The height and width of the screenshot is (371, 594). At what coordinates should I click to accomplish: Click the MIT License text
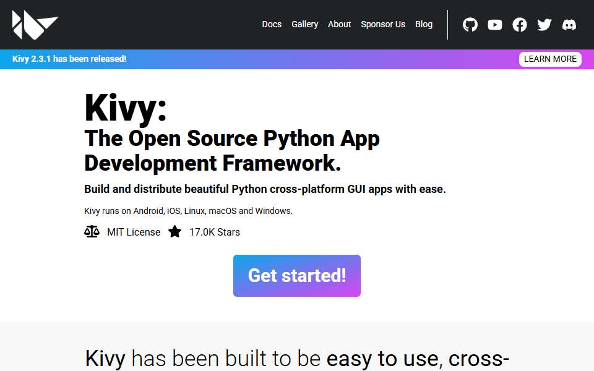click(134, 232)
